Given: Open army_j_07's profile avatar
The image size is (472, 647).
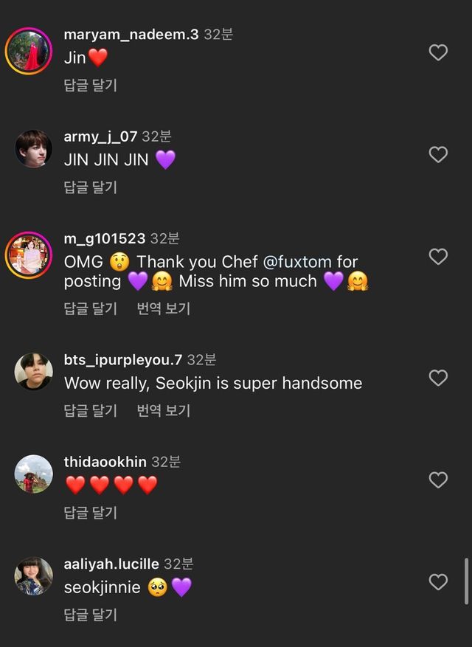Looking at the screenshot, I should [33, 149].
